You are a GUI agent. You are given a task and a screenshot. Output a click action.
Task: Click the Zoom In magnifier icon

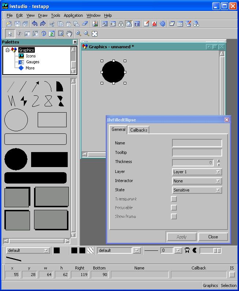(x=78, y=34)
